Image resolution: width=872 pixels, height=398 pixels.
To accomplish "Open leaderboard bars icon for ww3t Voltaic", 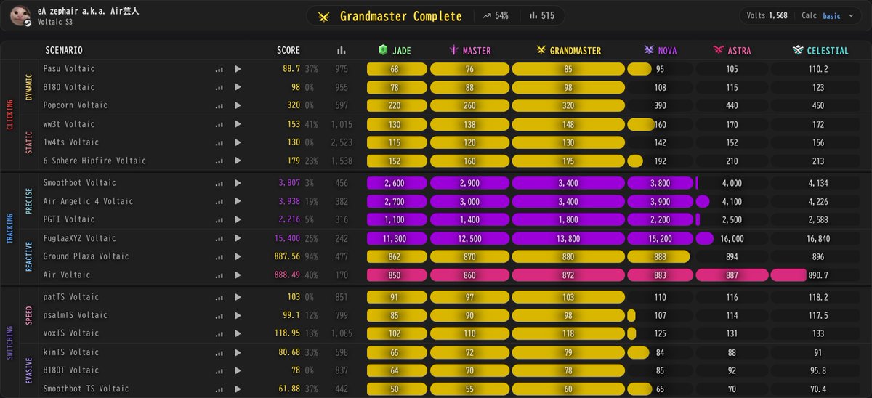I will tap(219, 125).
